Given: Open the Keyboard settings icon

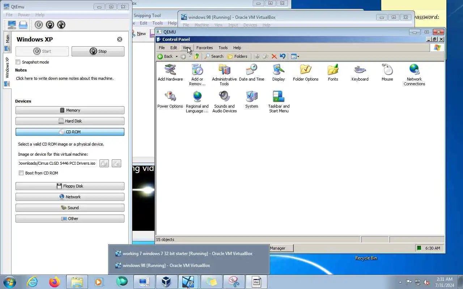Looking at the screenshot, I should point(360,73).
